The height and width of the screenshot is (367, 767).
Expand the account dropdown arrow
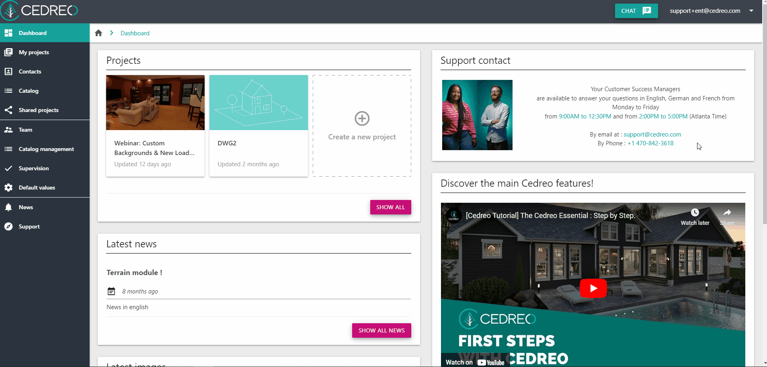(751, 11)
